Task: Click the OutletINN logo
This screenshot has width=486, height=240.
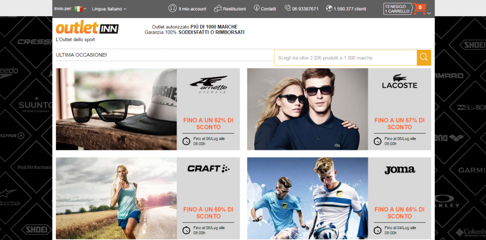Action: pos(87,28)
